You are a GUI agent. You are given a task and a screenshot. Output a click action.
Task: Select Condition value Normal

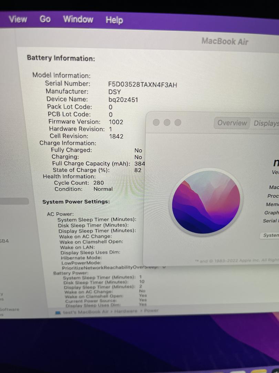103,189
